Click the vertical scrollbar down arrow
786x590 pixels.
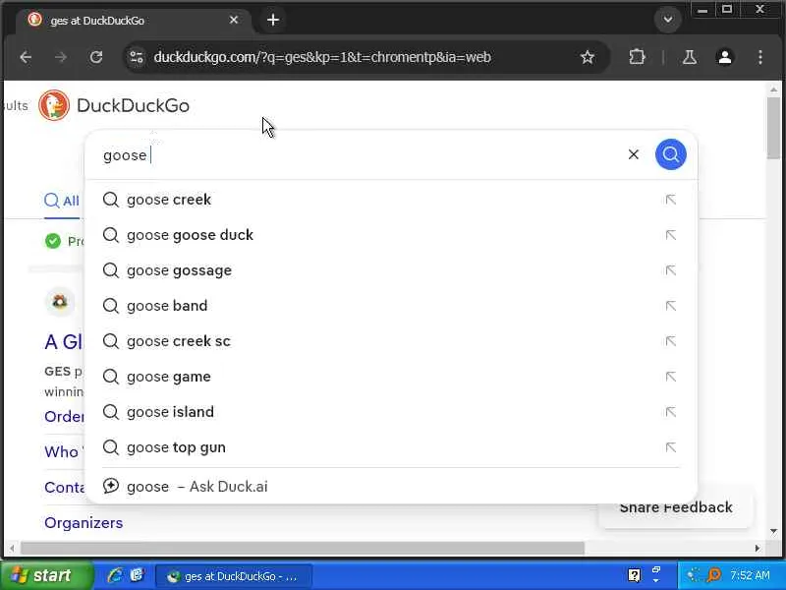point(773,531)
